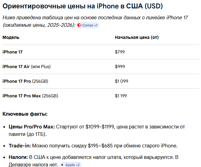Click the "Модель" column header
Viewport: 201px width, 167px height.
coord(11,37)
